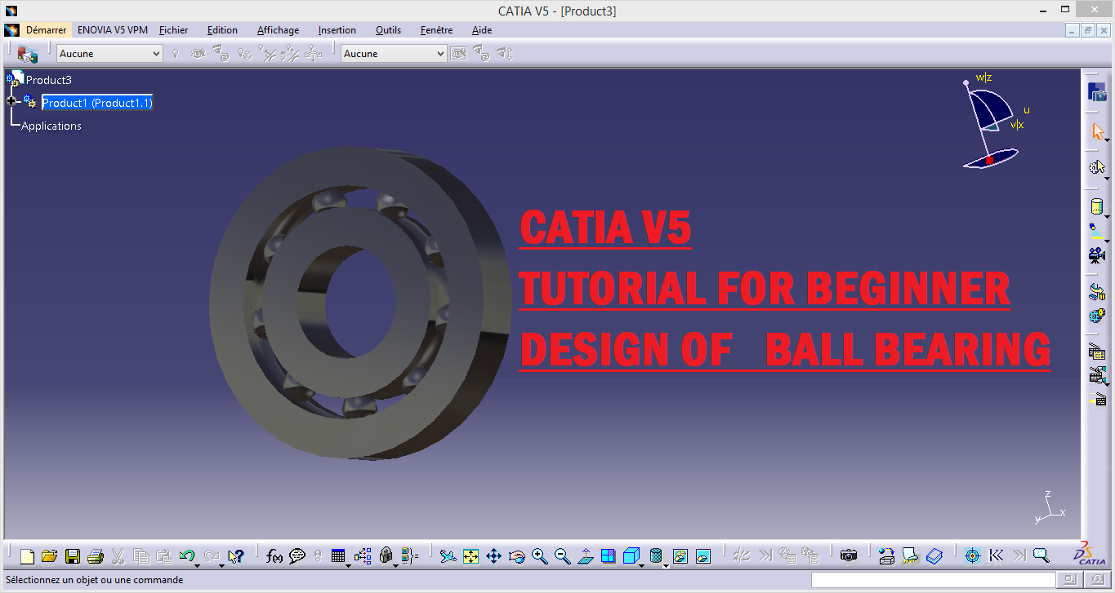Click the 3D compass in top right
The height and width of the screenshot is (593, 1115).
(992, 121)
